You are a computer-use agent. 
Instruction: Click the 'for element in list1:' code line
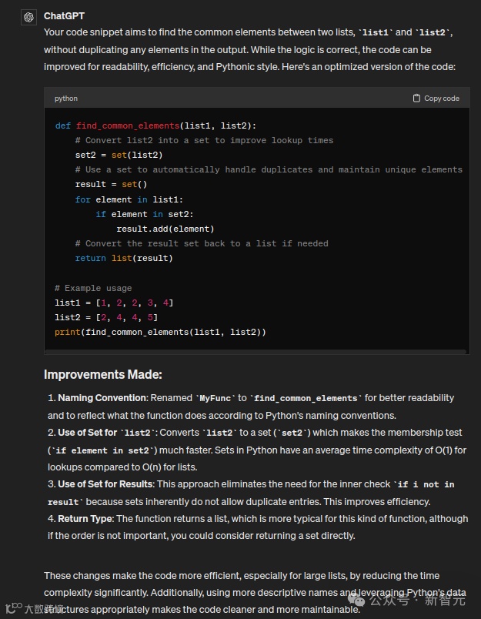(x=129, y=199)
